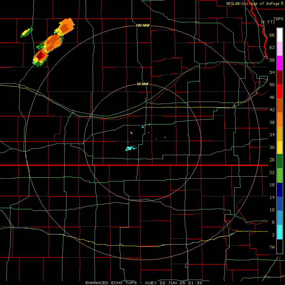Click the 21:32 timestamp
285x285 pixels.
(x=195, y=283)
